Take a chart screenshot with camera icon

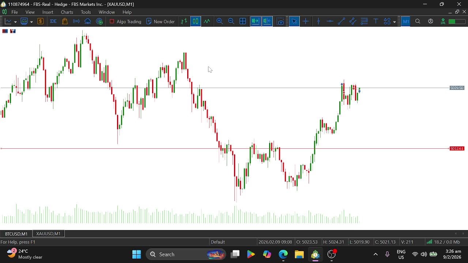[280, 22]
